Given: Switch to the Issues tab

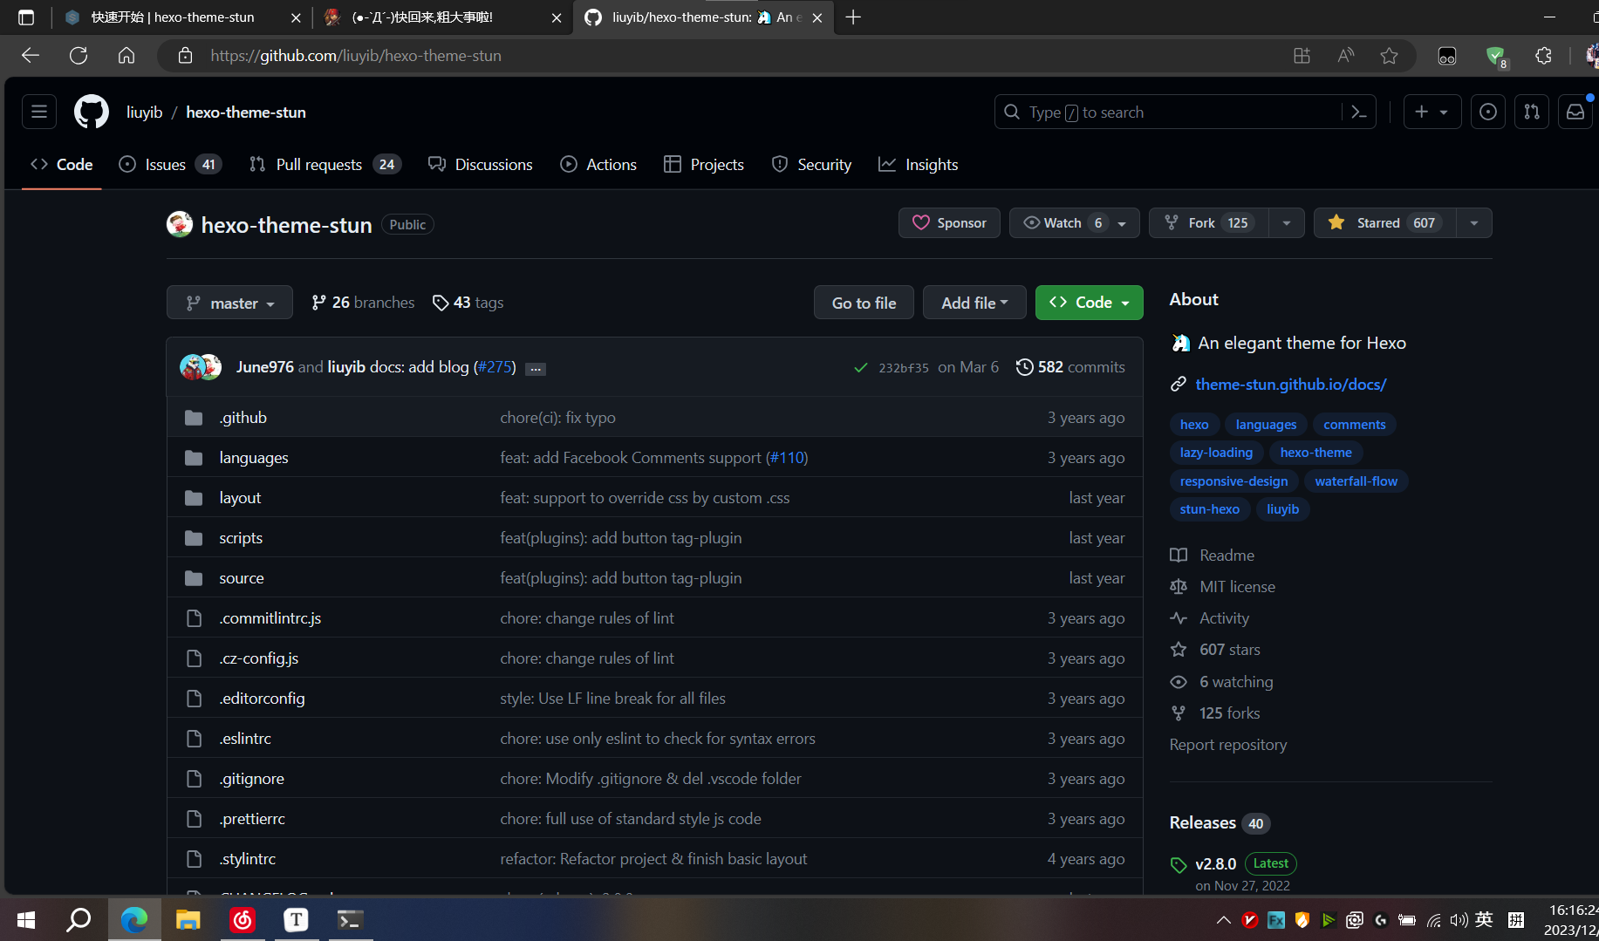Looking at the screenshot, I should tap(170, 165).
